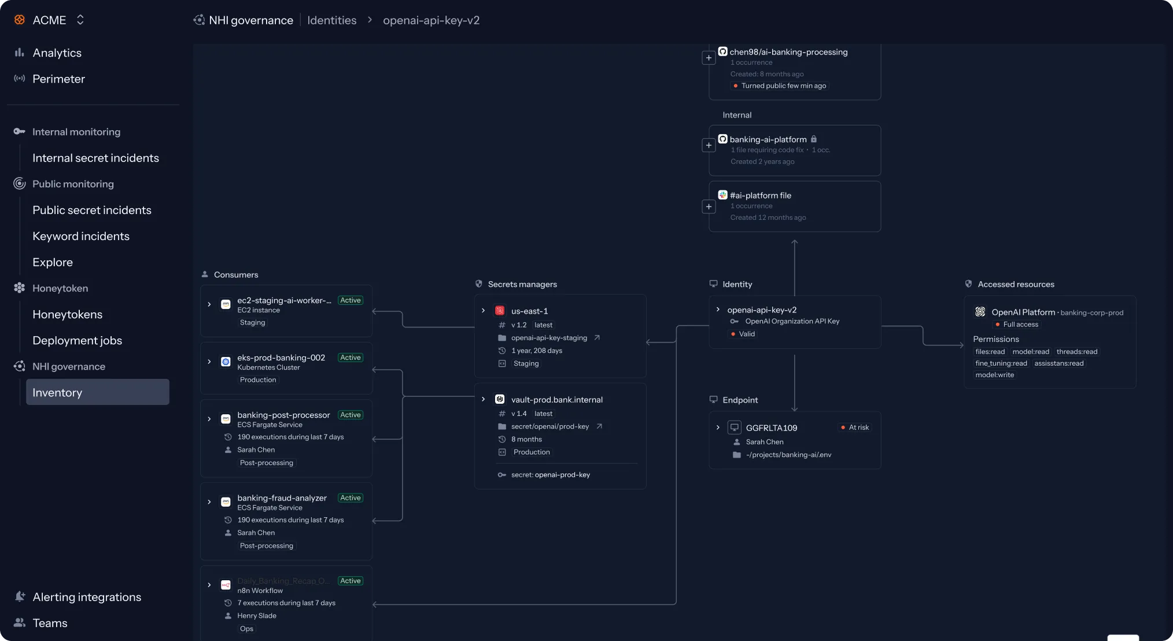Click the Public monitoring radar icon
The height and width of the screenshot is (641, 1173).
coord(20,183)
